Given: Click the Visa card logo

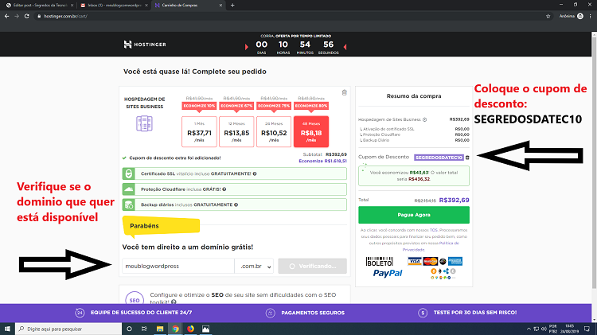Looking at the screenshot, I should tap(415, 261).
